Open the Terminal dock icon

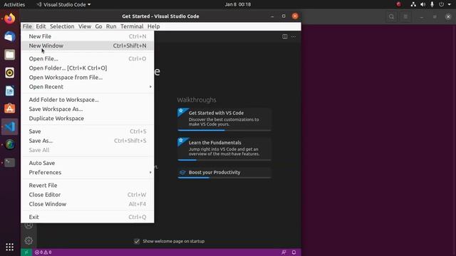pos(9,163)
